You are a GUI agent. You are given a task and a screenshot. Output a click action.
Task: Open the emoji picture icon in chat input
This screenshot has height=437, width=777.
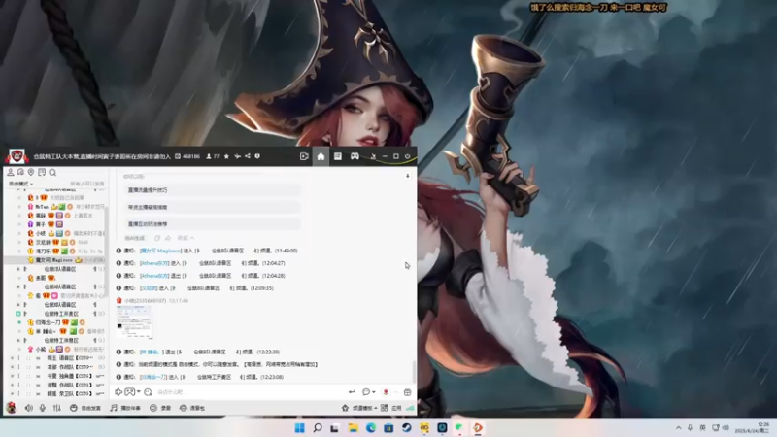[x=129, y=392]
